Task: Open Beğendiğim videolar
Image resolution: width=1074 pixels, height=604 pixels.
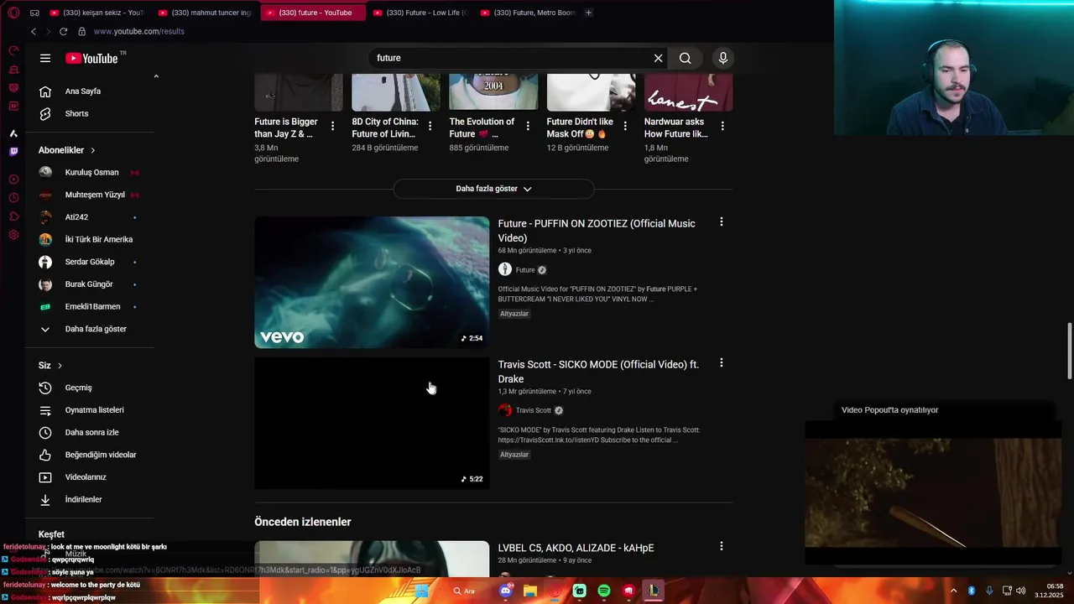Action: [91, 455]
